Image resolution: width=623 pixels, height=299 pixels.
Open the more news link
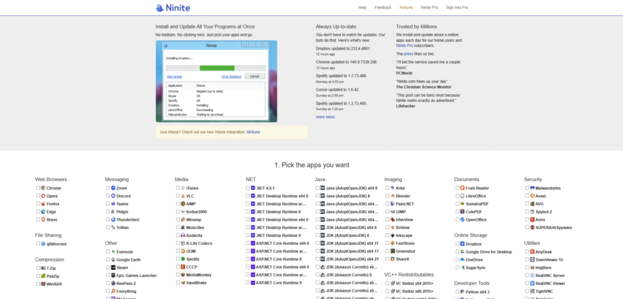(325, 117)
